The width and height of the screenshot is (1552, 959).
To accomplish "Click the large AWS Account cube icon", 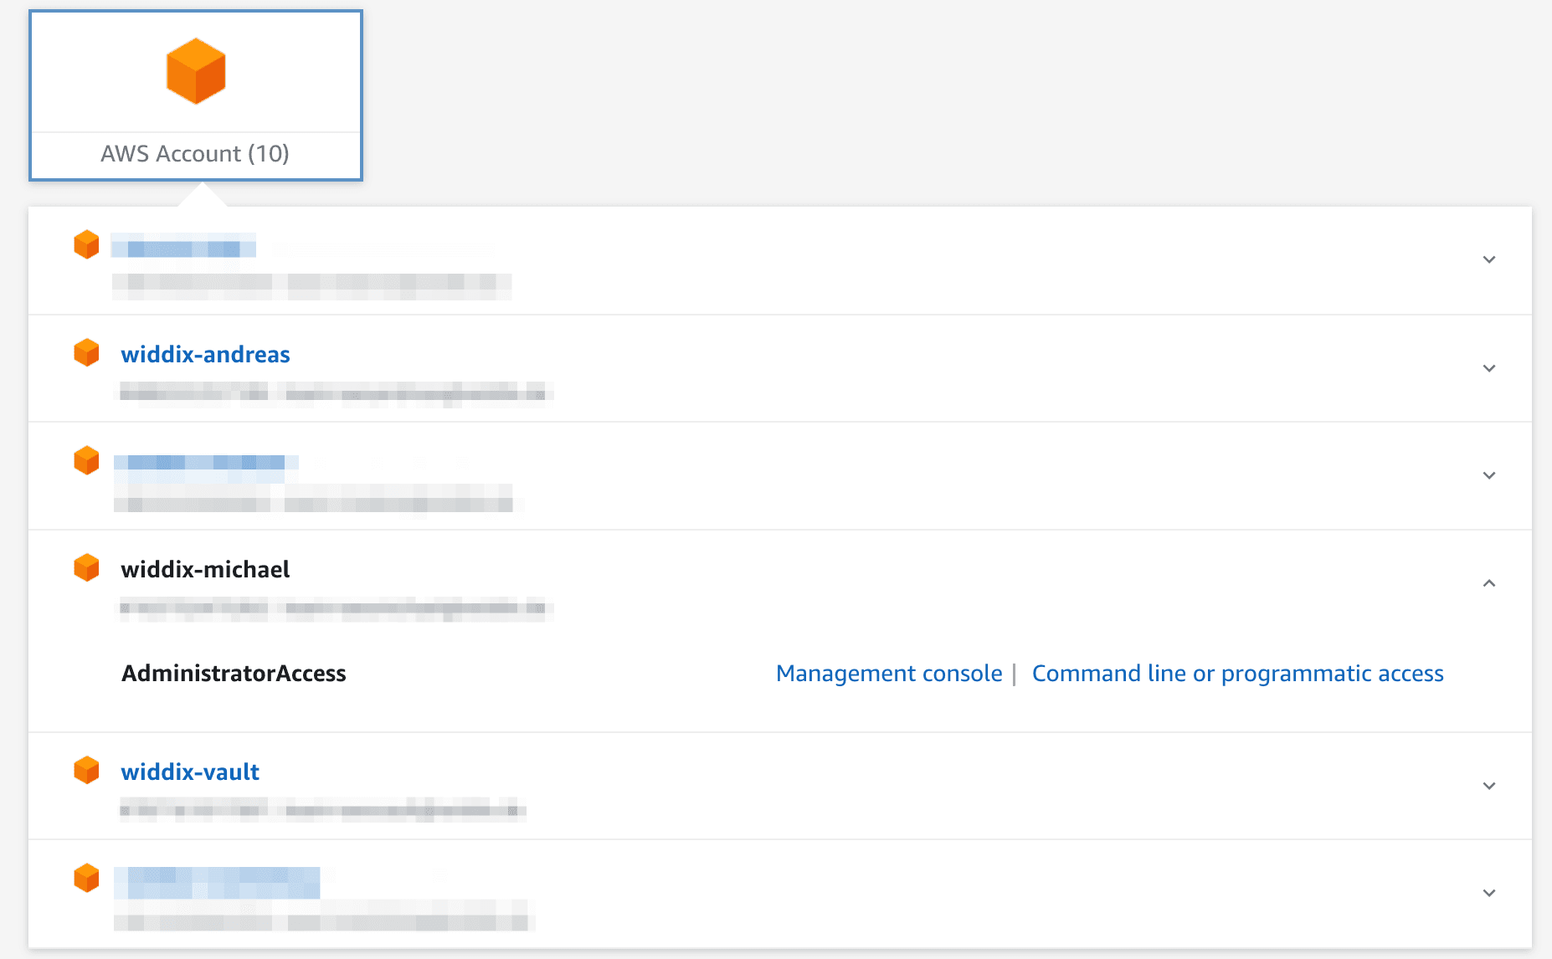I will [196, 71].
